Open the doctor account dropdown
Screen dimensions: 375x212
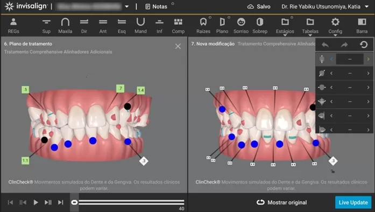click(366, 6)
